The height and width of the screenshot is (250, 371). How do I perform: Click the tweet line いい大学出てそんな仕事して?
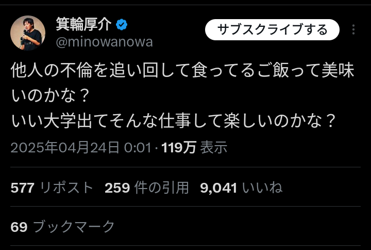coord(173,120)
